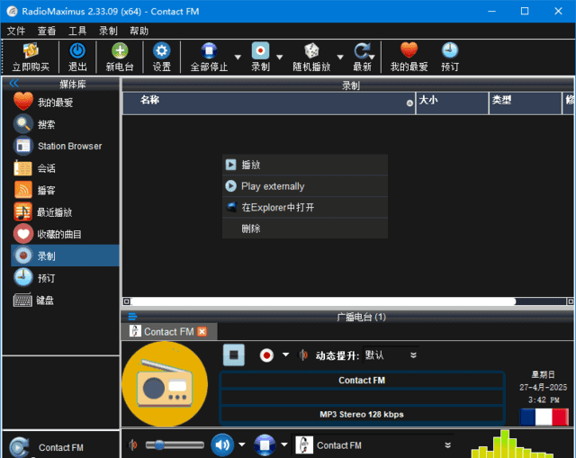This screenshot has width=576, height=458.
Task: Expand the toolbar 录制 dropdown arrow
Action: (280, 57)
